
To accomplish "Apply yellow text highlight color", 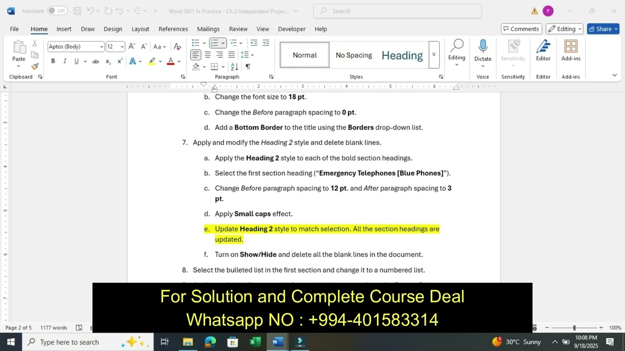I will click(x=152, y=61).
